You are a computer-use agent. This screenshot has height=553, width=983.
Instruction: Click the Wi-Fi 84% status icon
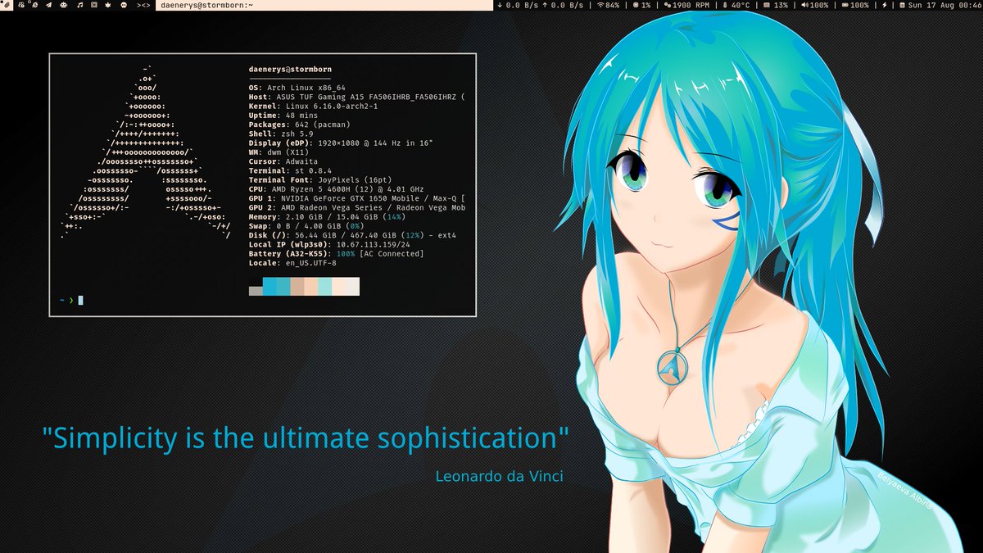point(609,5)
